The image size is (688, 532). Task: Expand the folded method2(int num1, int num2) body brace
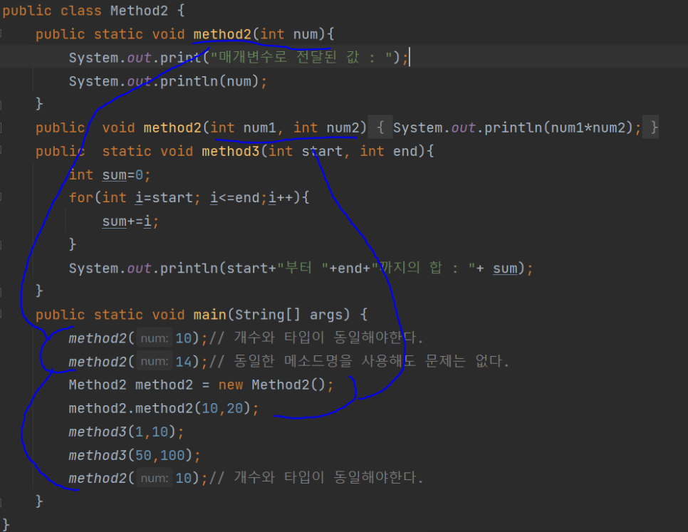pos(380,127)
